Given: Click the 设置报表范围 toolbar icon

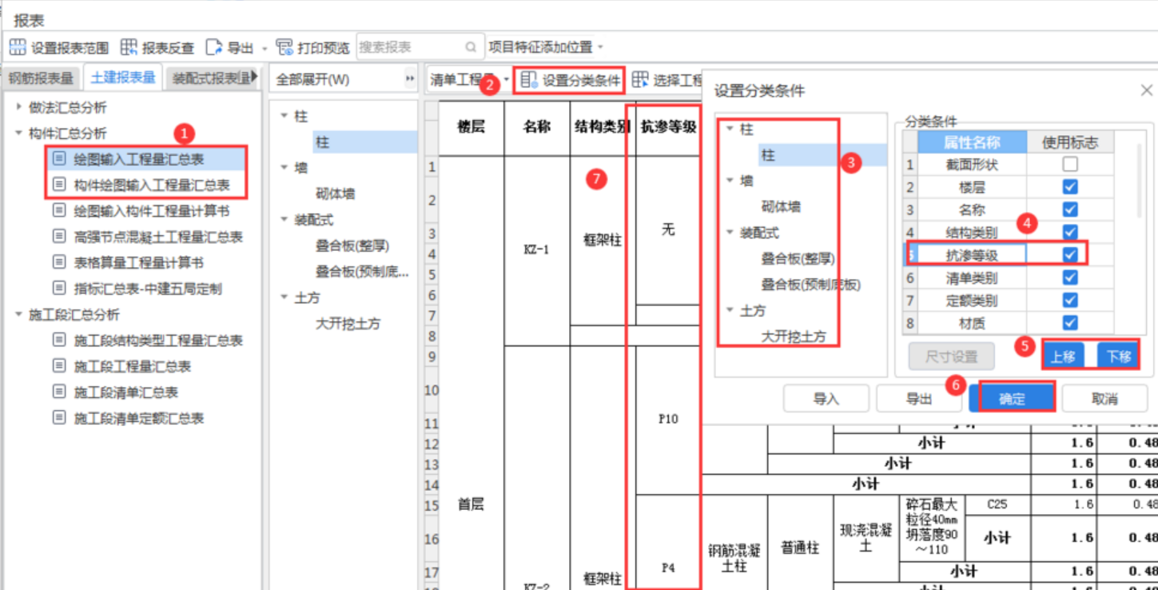Looking at the screenshot, I should point(18,47).
